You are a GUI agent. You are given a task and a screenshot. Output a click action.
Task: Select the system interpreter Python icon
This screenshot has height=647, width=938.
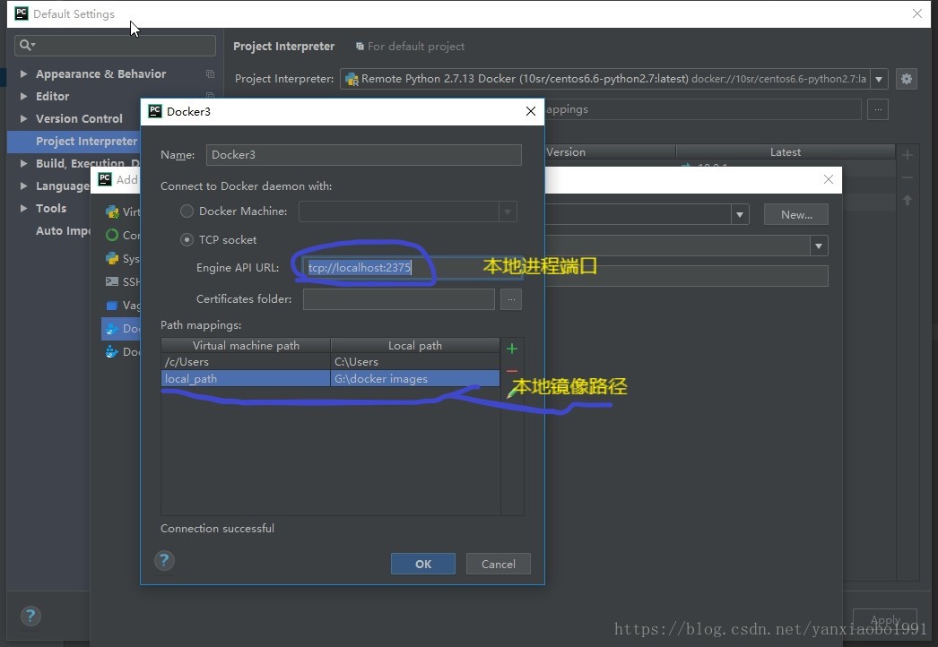112,258
